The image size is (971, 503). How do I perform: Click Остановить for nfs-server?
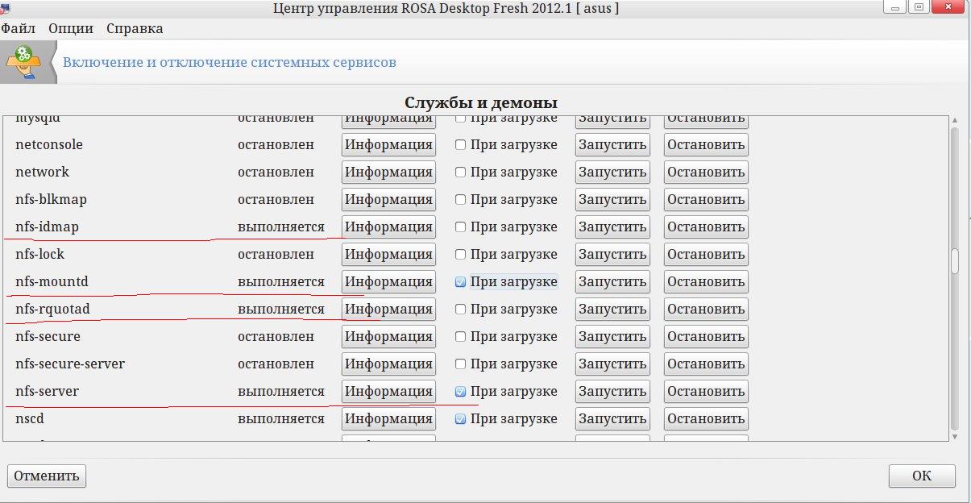[706, 392]
